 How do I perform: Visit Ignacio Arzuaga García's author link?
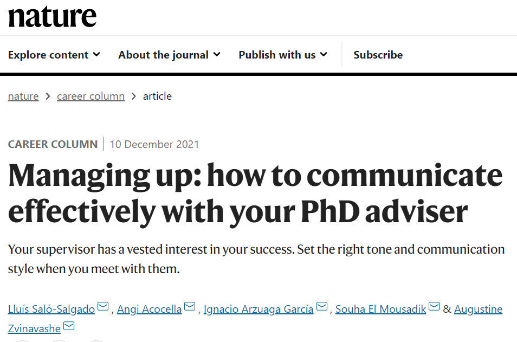click(x=258, y=309)
